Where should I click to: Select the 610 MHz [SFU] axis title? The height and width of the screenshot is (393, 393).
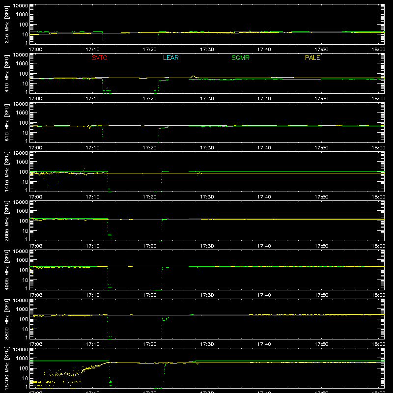(7, 123)
